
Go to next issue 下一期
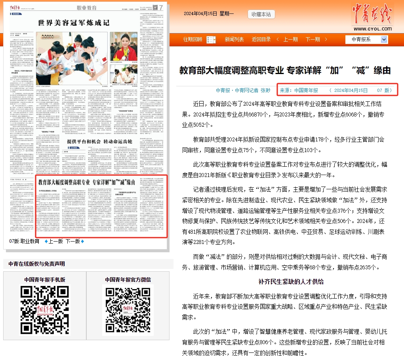(x=313, y=40)
